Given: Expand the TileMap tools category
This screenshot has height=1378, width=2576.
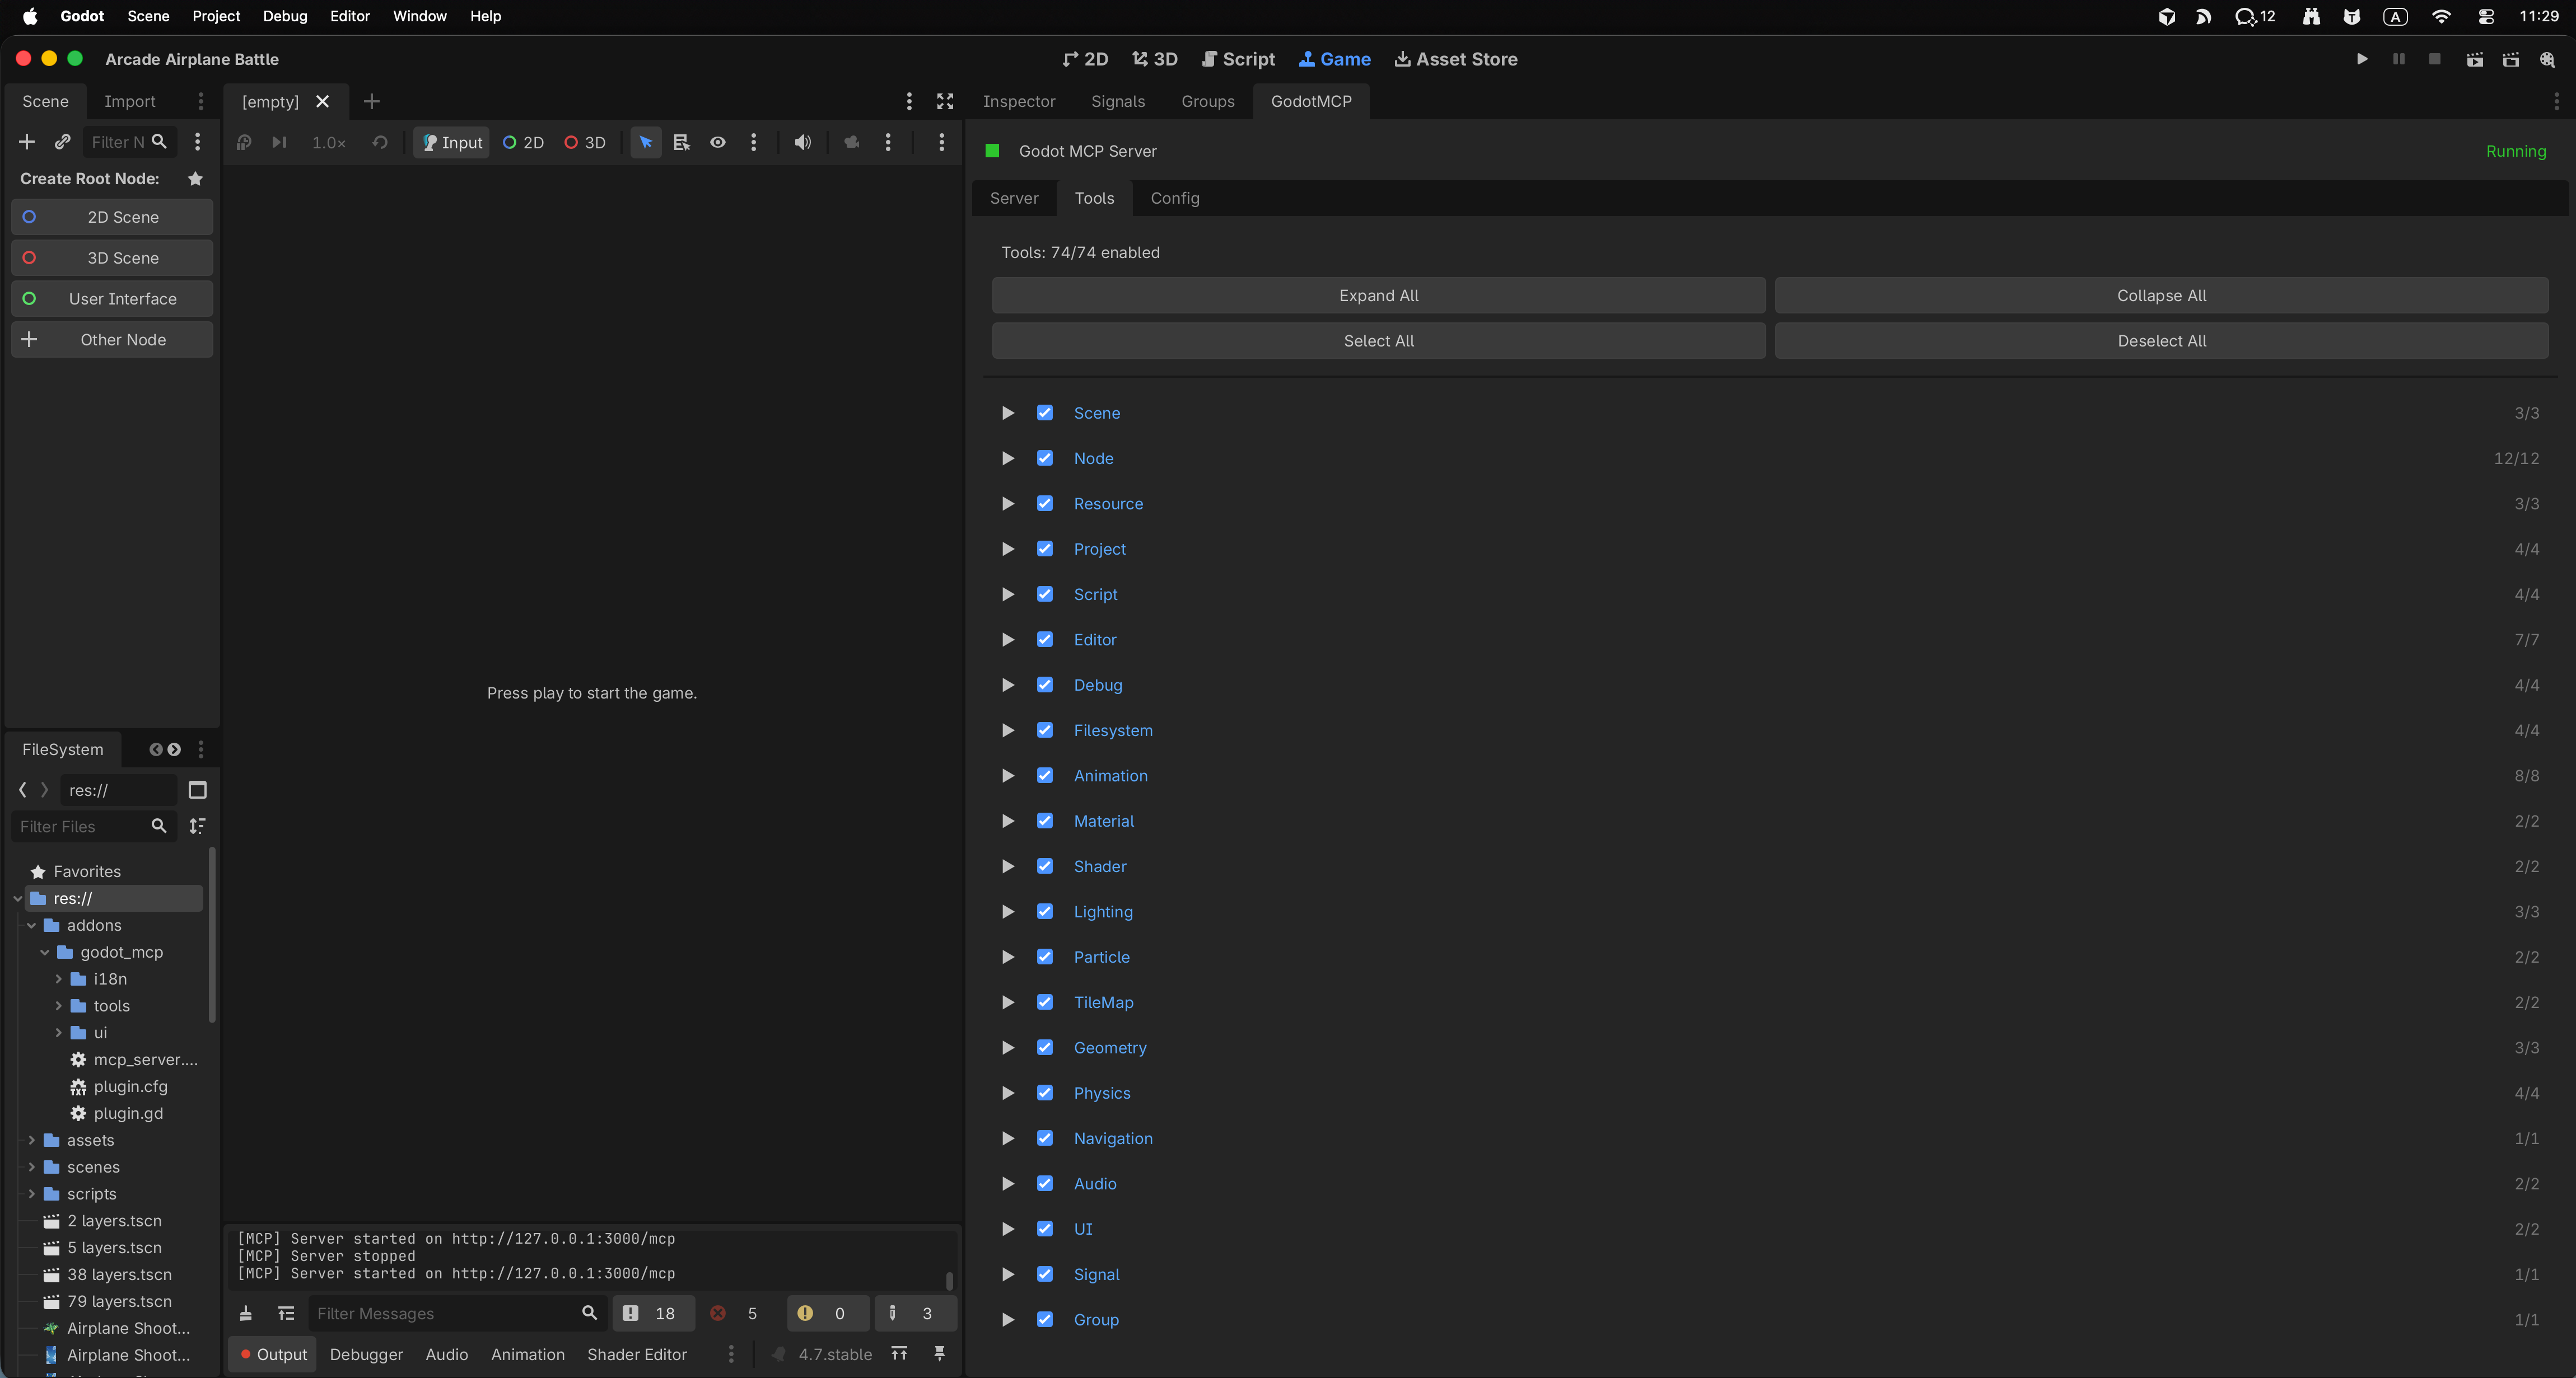Looking at the screenshot, I should point(1008,1002).
